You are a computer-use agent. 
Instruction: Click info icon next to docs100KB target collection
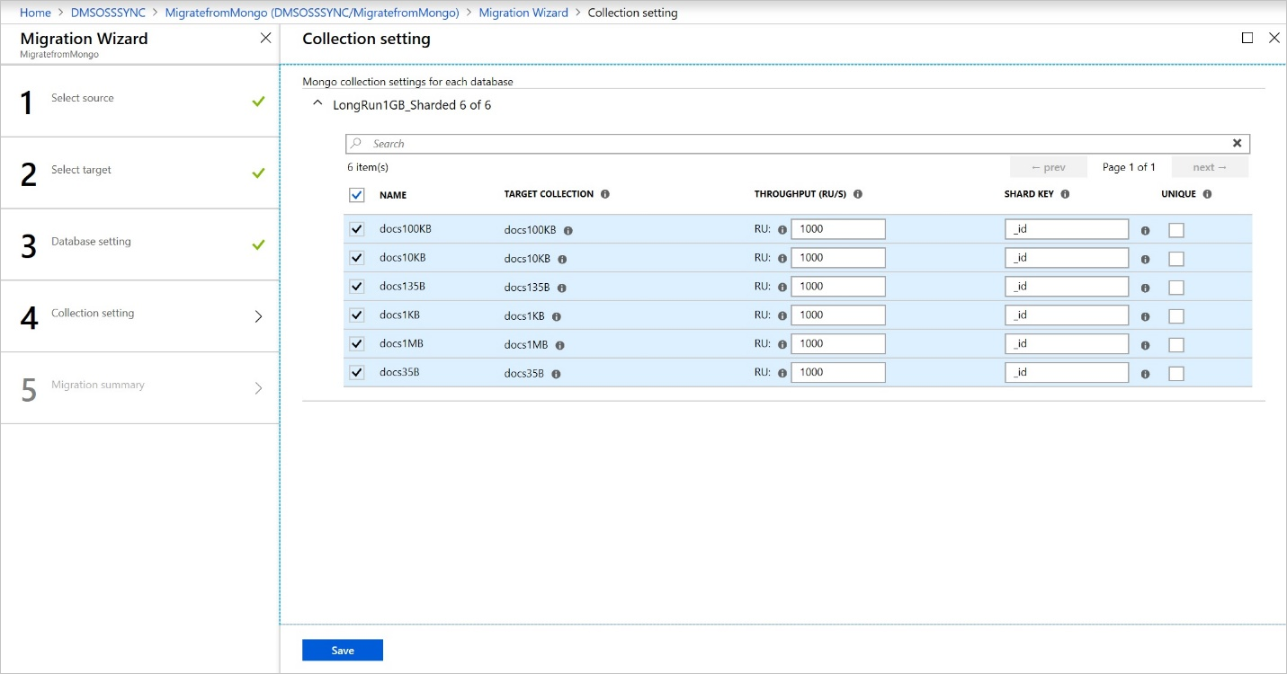tap(568, 230)
